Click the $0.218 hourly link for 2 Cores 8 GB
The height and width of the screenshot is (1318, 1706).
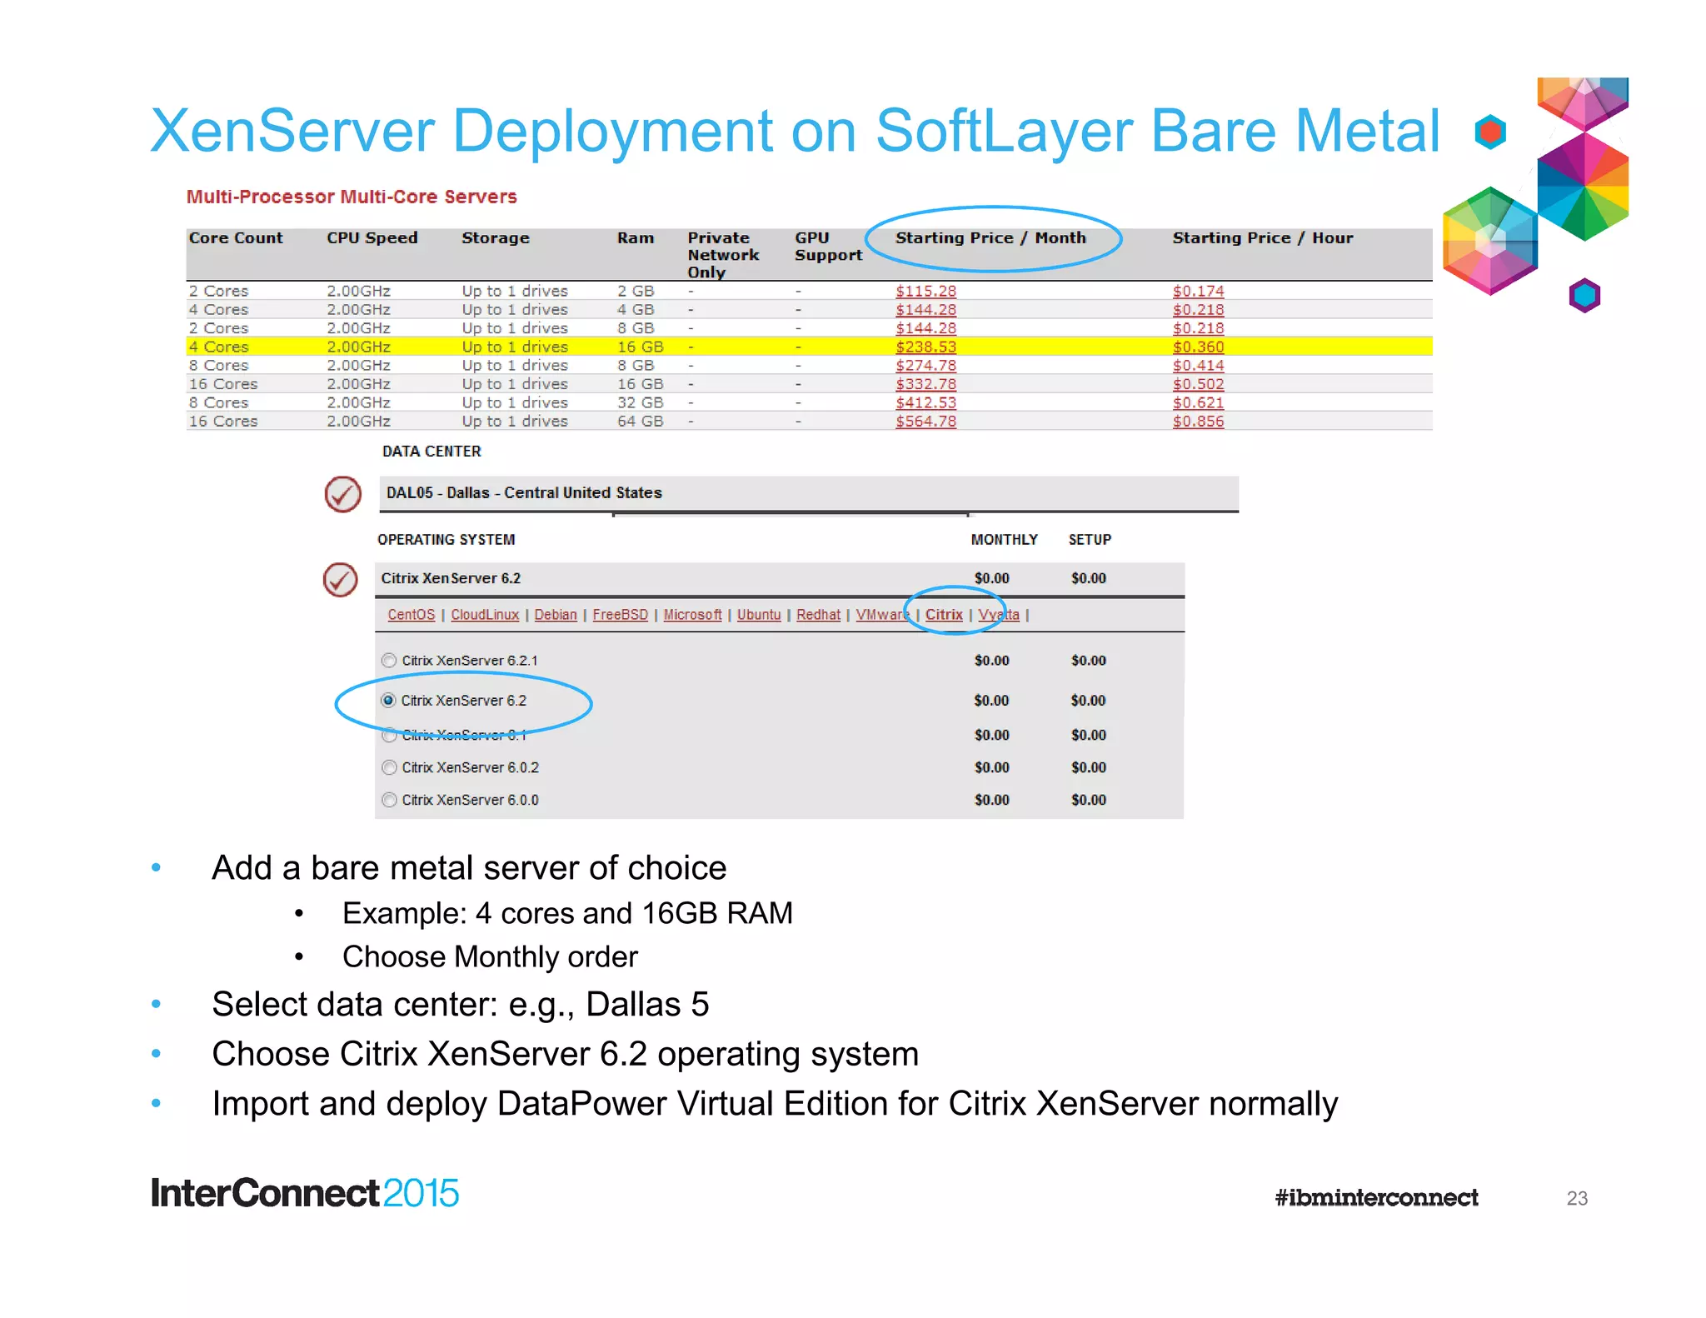coord(1199,328)
